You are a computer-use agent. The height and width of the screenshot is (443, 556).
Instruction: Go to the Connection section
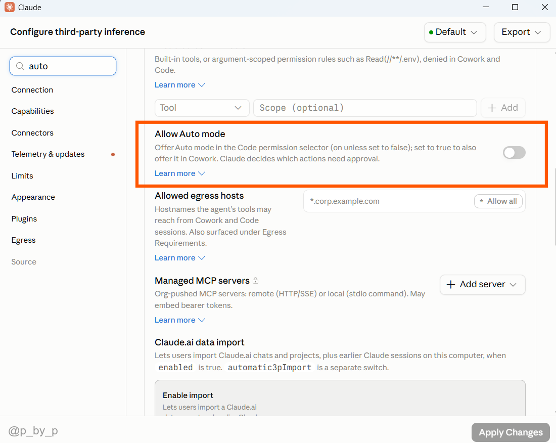32,90
